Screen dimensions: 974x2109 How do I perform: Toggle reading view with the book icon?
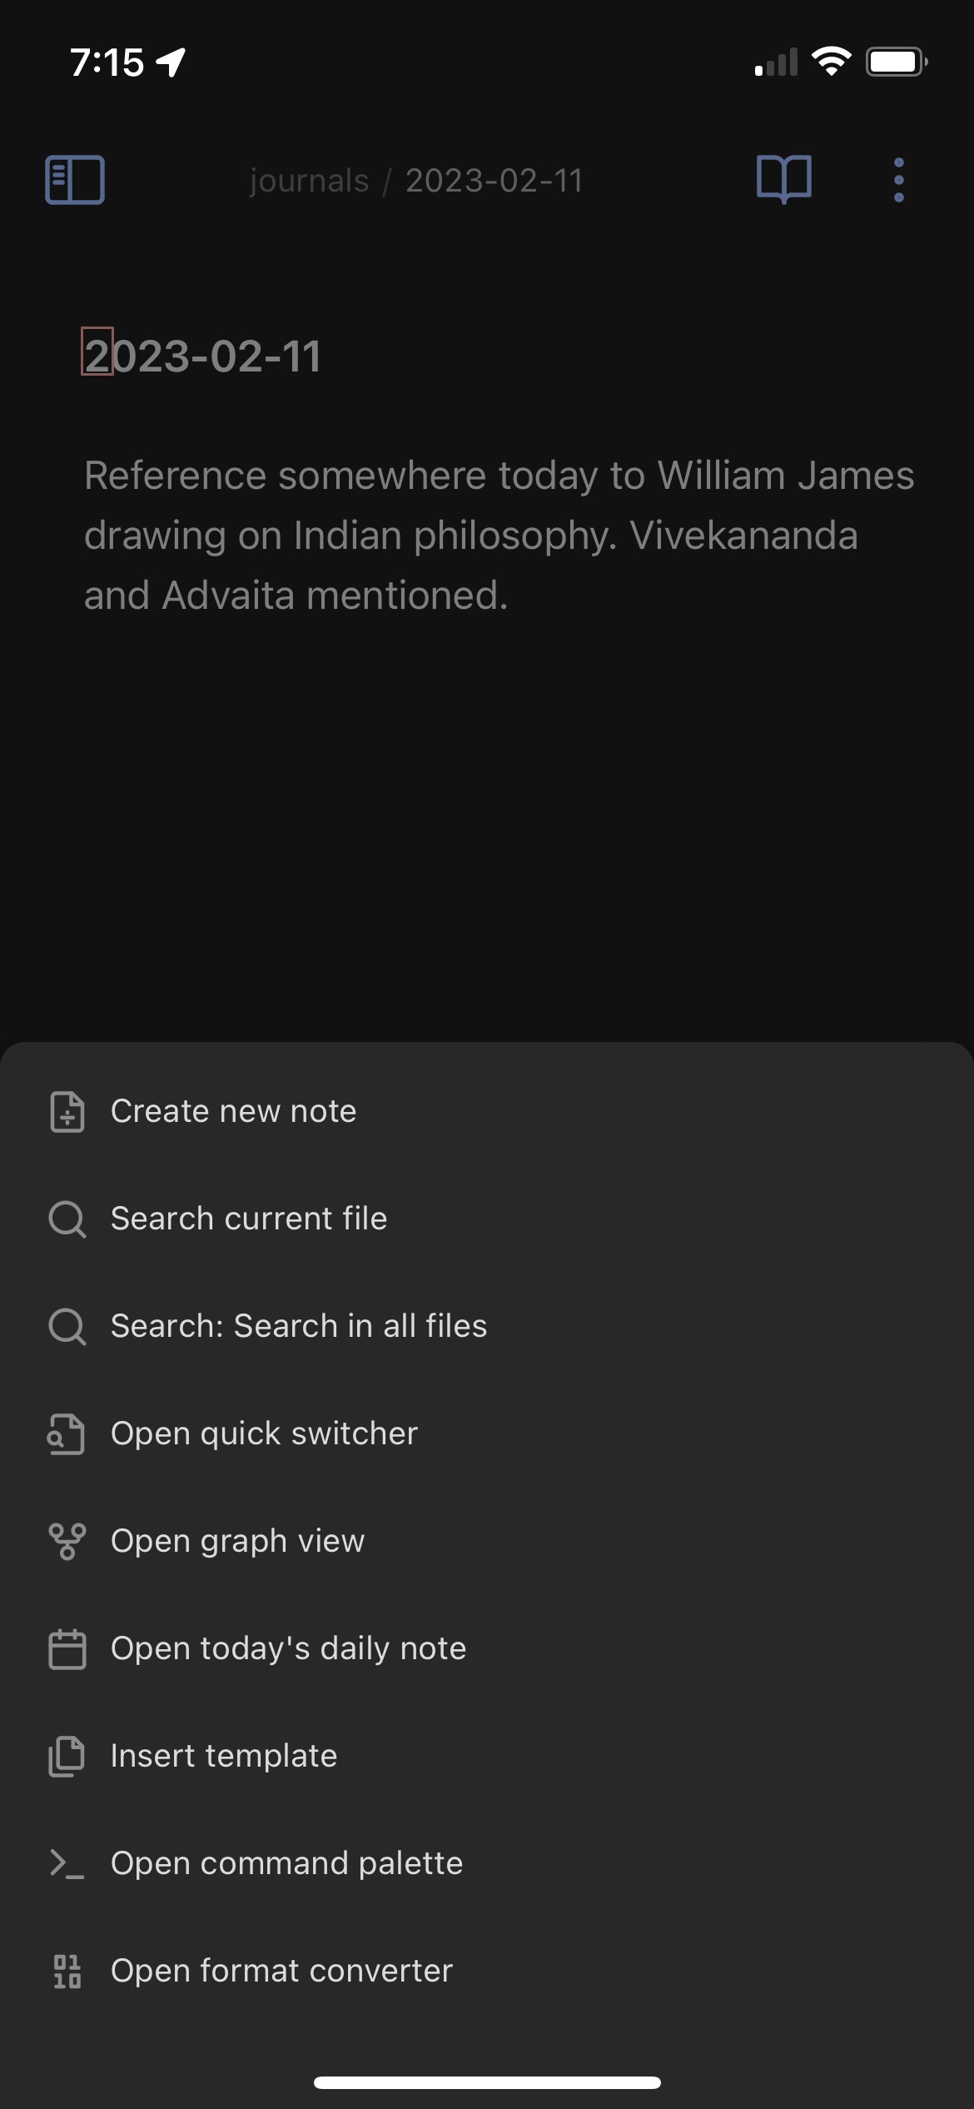(784, 179)
